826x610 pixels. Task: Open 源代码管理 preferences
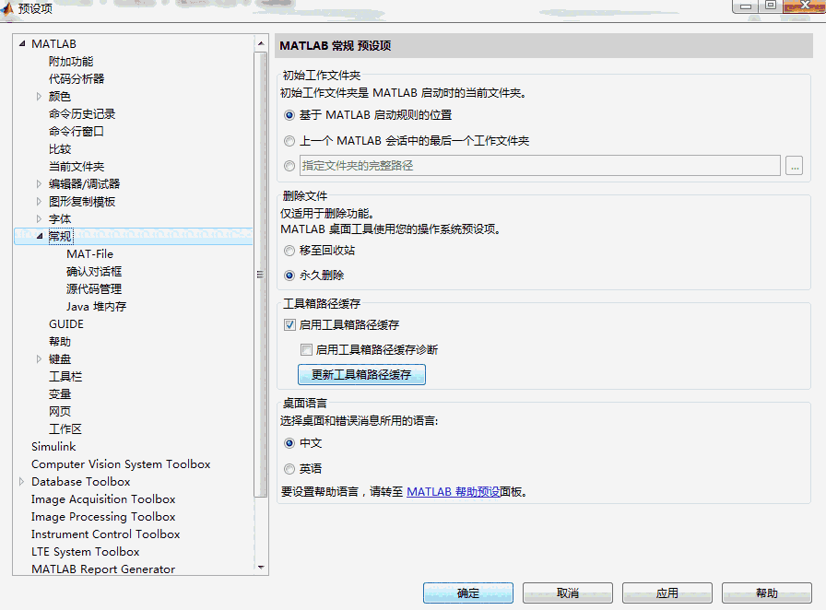(x=94, y=288)
